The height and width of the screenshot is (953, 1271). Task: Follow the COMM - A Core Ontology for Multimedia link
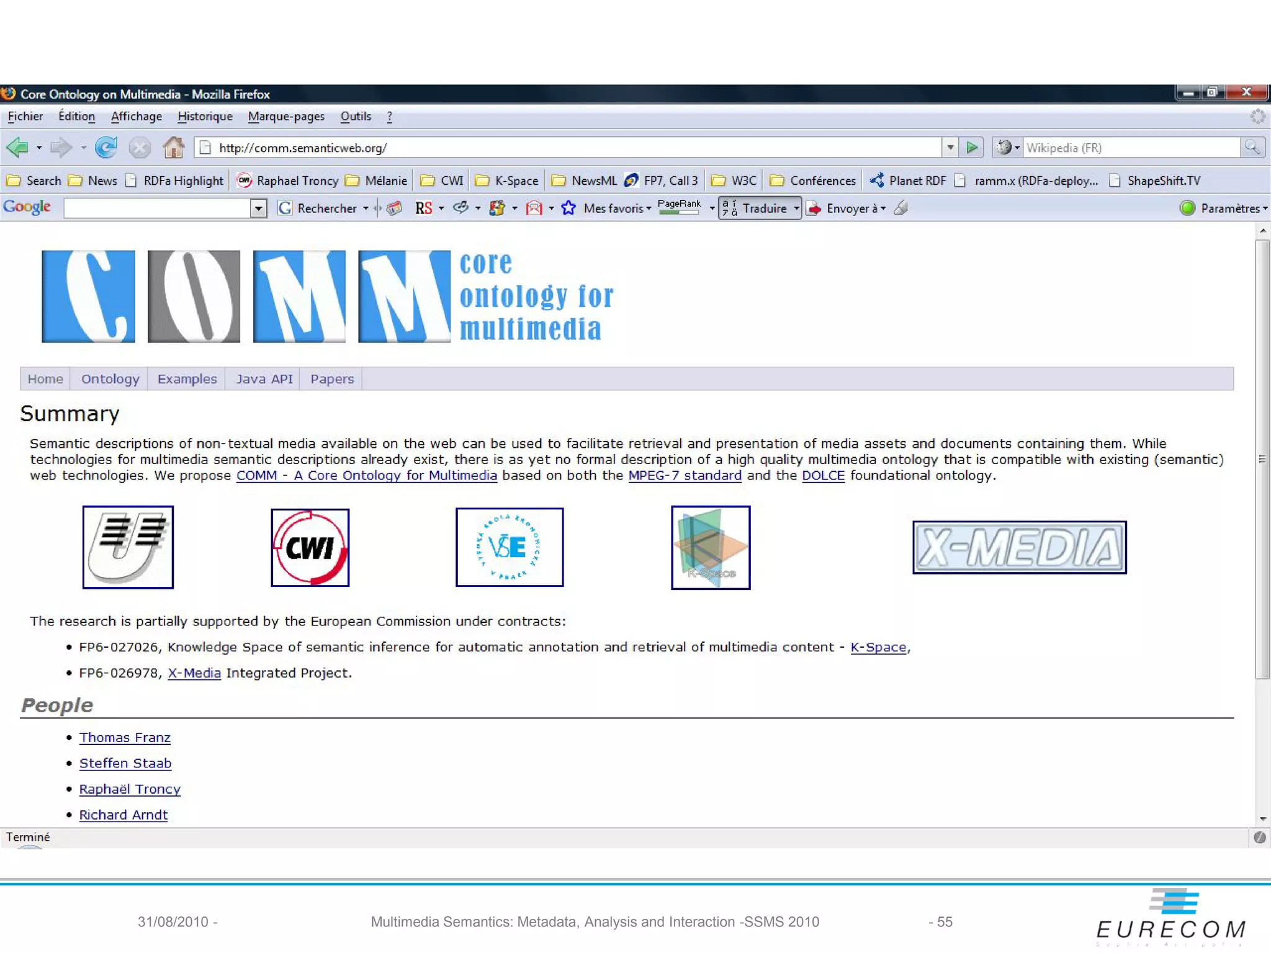367,475
